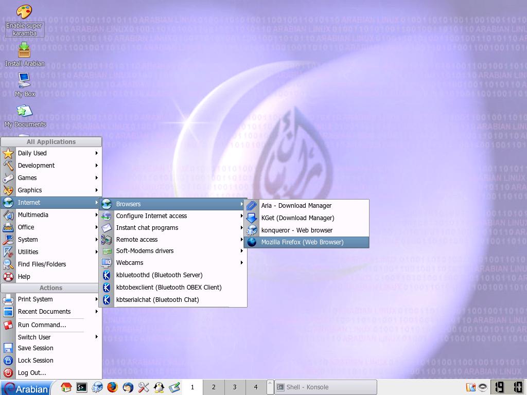Click the taskbar scroll arrow beside pager
This screenshot has width=527, height=395.
click(x=270, y=387)
